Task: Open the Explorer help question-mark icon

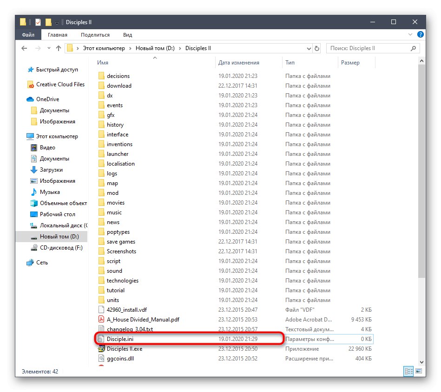Action: pos(420,34)
